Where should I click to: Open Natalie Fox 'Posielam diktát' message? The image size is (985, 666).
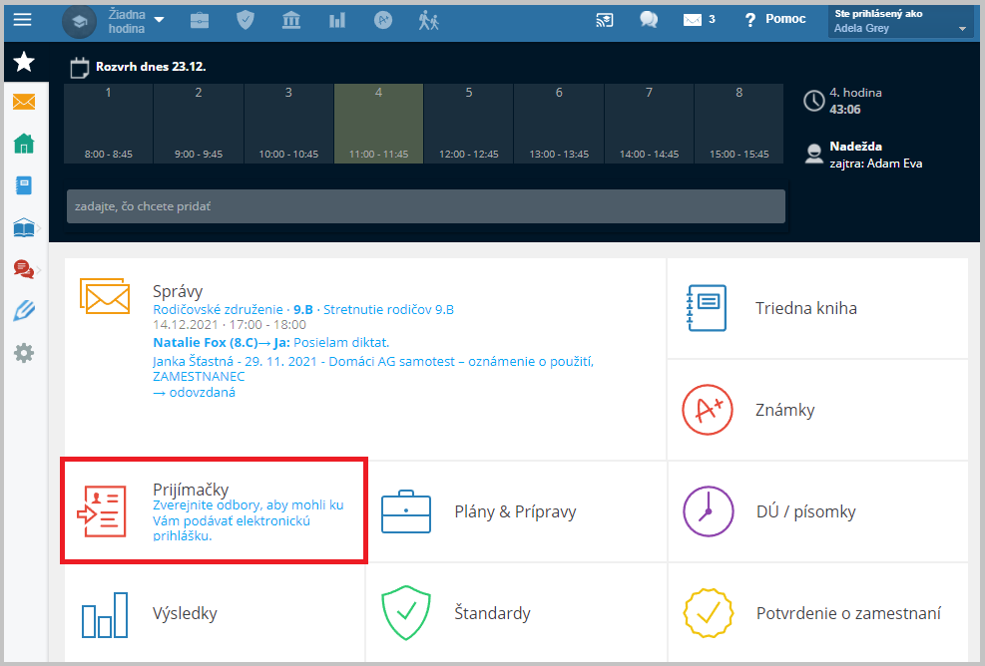tap(271, 343)
